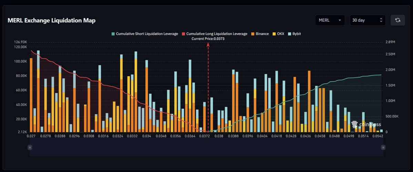
Task: Click the 0.0458 x-axis label
Action: coord(320,136)
